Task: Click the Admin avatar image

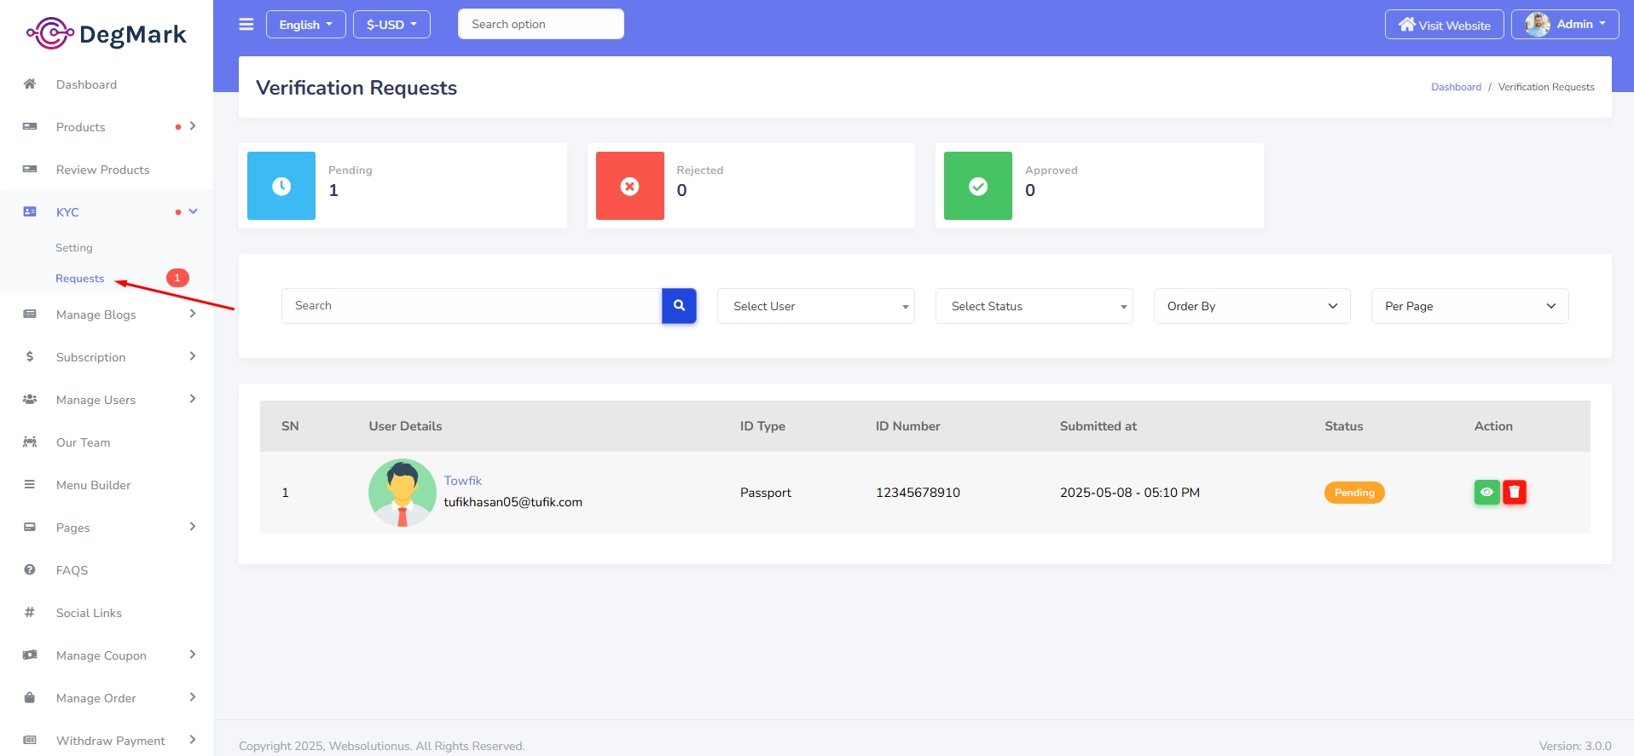Action: 1538,24
